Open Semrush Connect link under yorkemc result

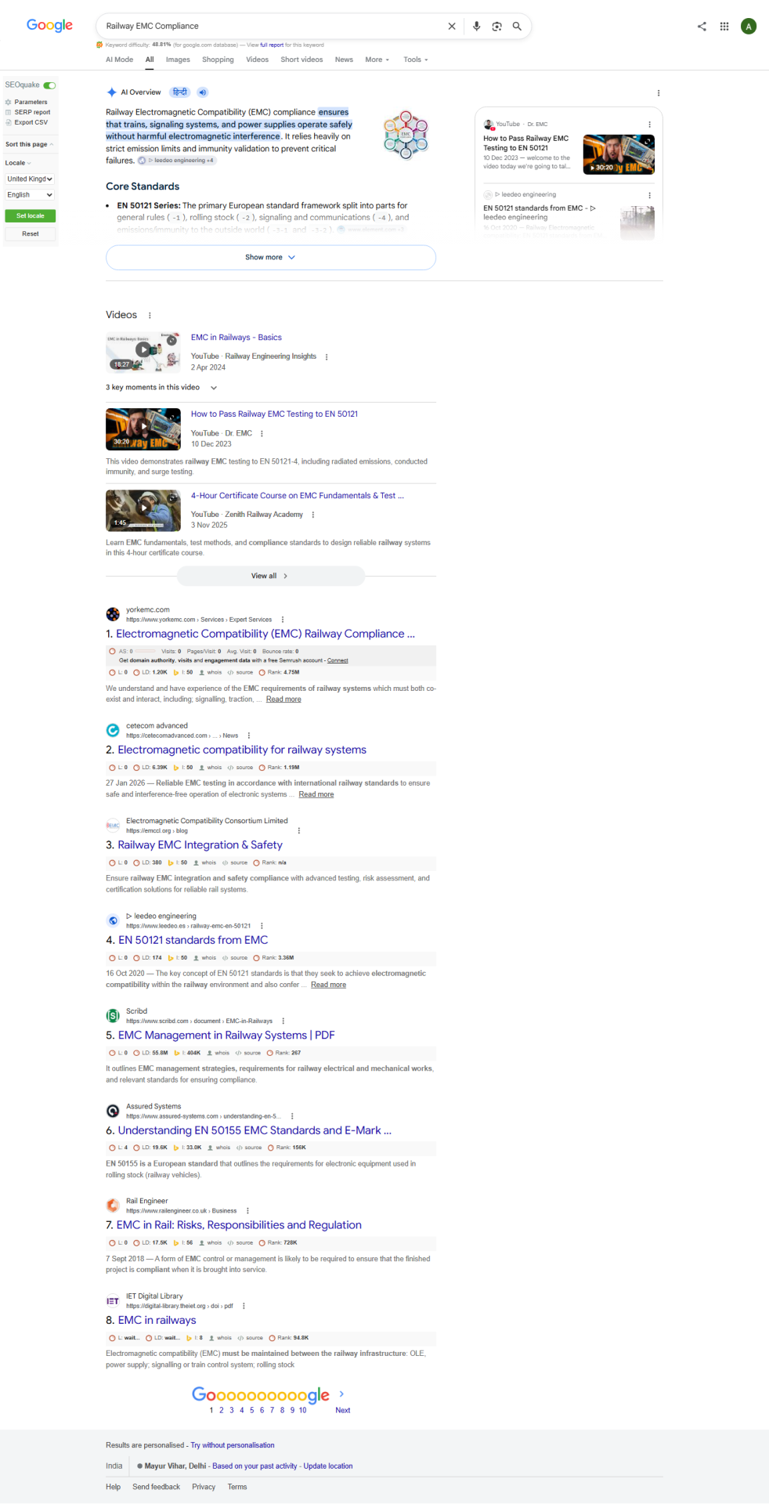338,660
